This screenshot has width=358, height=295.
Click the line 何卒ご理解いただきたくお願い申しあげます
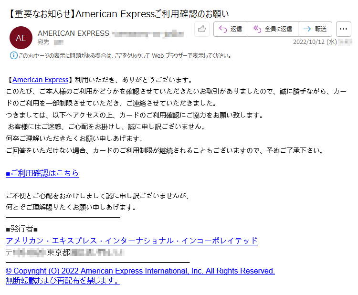click(x=74, y=138)
